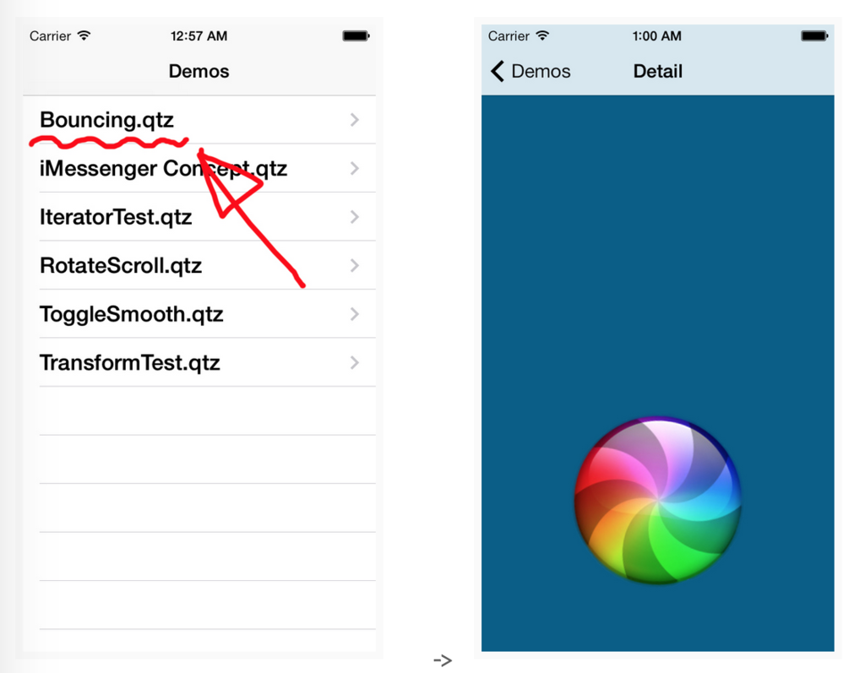Click the disclosure arrow for IteratorTest.qtz
865x673 pixels.
point(355,217)
